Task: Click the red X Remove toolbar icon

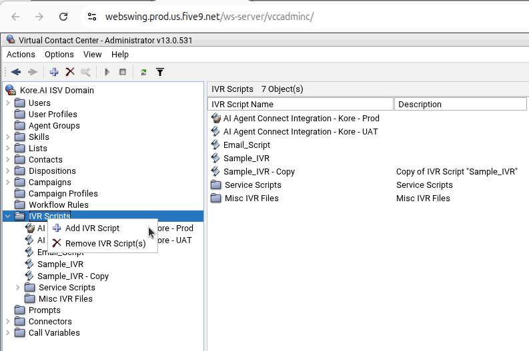Action: [x=70, y=72]
